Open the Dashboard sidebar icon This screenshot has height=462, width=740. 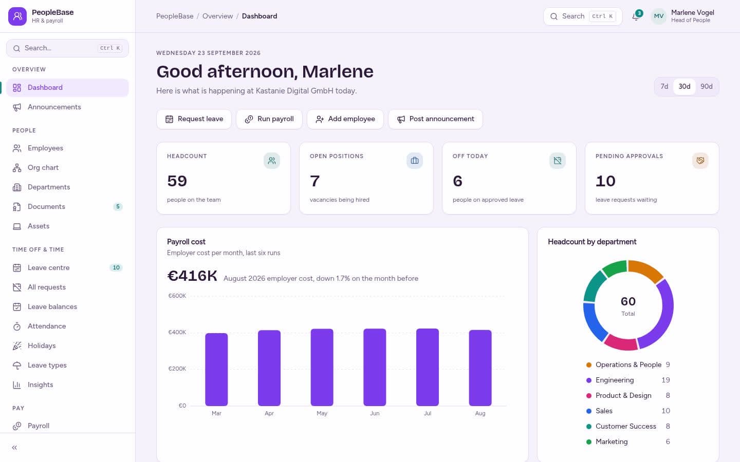(x=17, y=87)
